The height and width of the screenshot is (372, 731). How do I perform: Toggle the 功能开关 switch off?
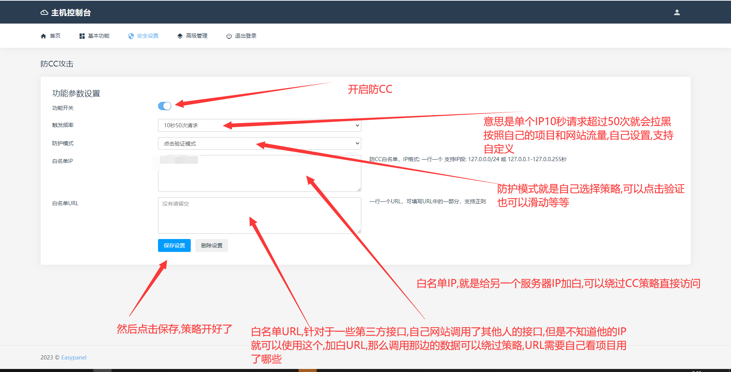pyautogui.click(x=164, y=106)
